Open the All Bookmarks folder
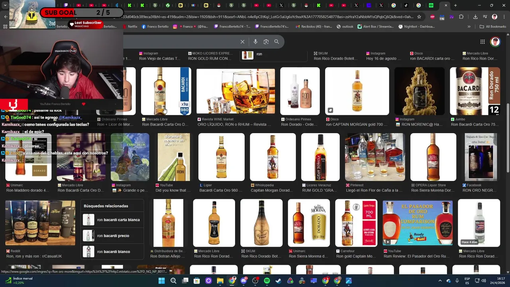Image resolution: width=510 pixels, height=287 pixels. point(492,27)
